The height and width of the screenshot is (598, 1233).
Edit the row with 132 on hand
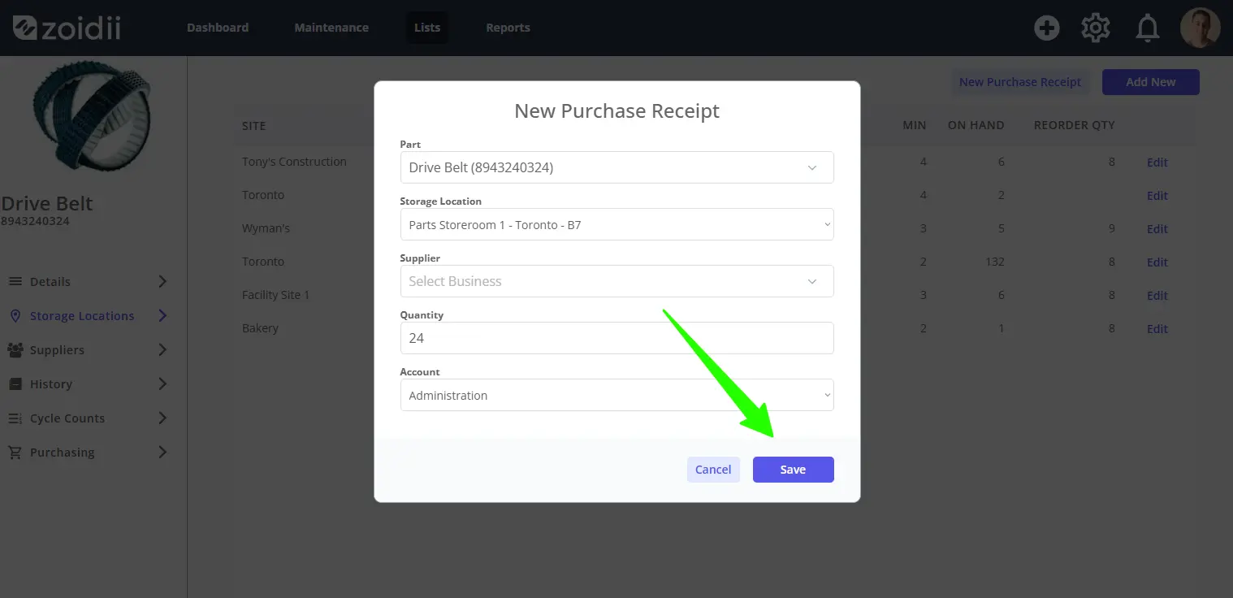(1157, 262)
